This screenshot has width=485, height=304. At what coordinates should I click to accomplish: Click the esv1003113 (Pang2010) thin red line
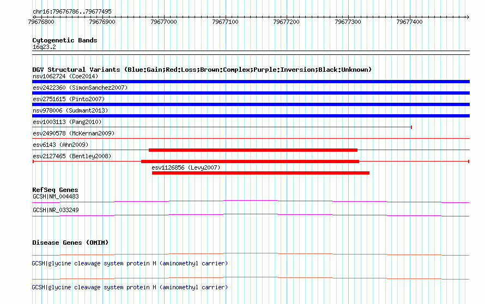[x=222, y=127]
